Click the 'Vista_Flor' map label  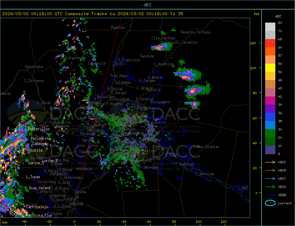[x=43, y=216]
